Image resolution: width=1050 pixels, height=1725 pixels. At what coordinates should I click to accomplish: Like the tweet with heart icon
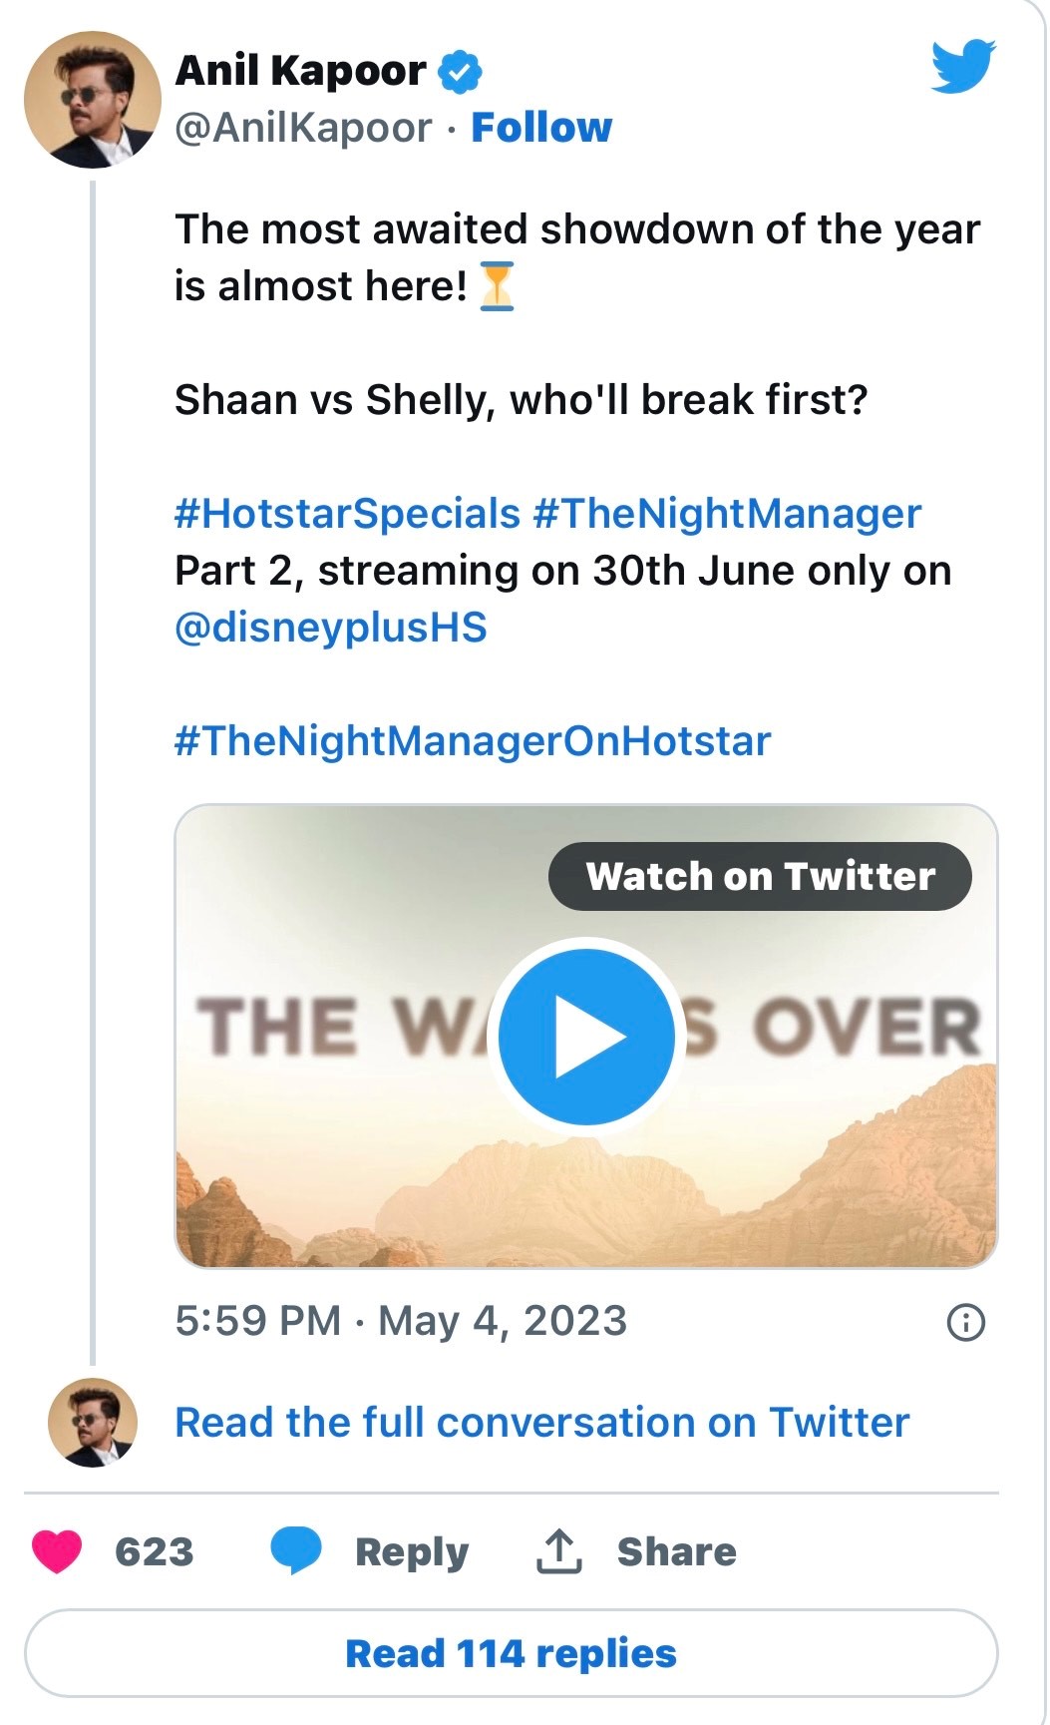[57, 1551]
